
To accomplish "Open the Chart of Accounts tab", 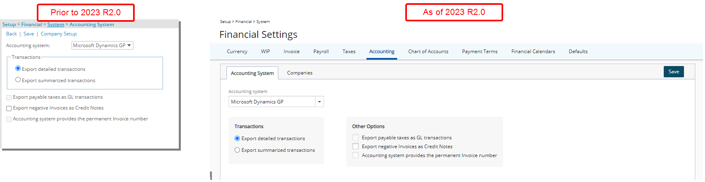I will pyautogui.click(x=428, y=52).
